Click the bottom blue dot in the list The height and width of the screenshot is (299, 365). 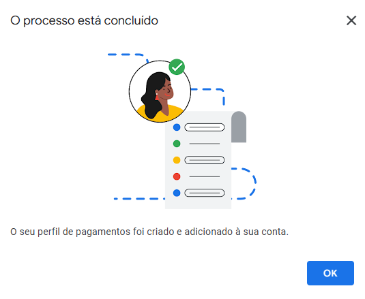(177, 193)
